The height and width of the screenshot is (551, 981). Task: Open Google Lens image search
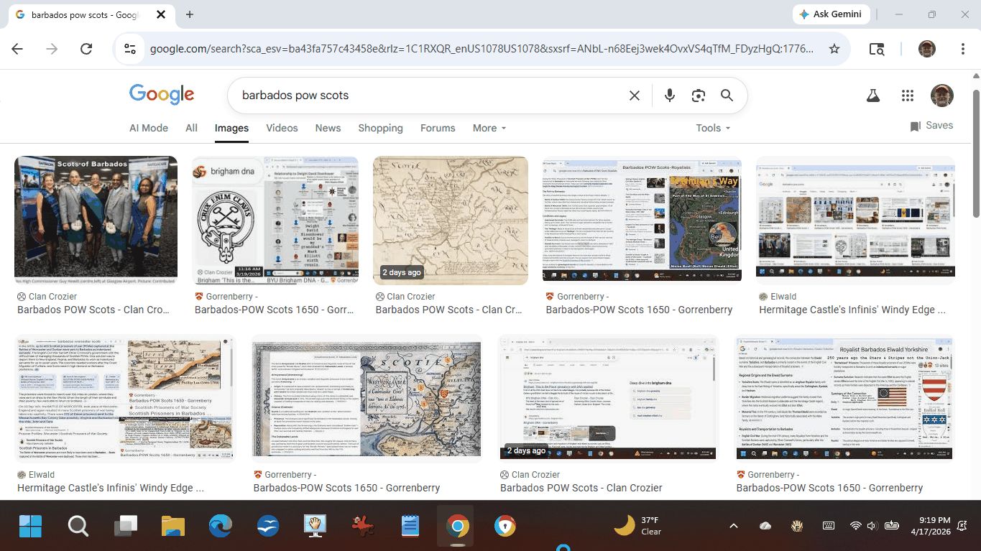pos(698,96)
